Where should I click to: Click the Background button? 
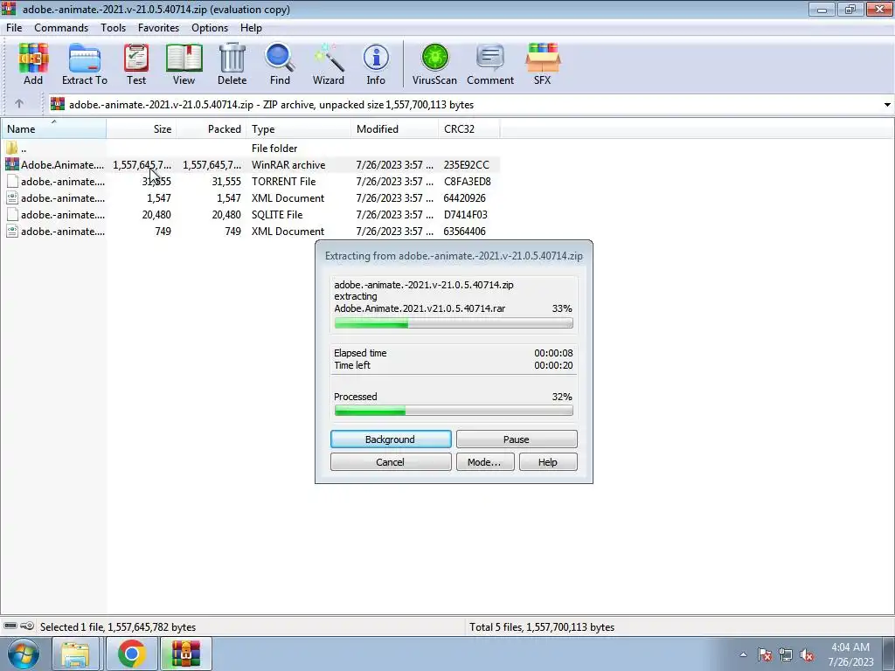pos(391,439)
